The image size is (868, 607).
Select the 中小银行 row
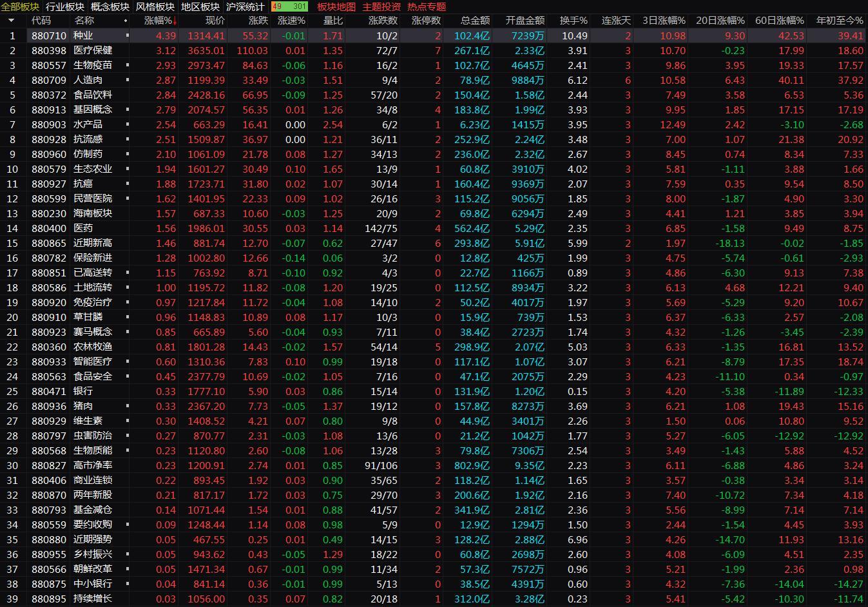click(434, 584)
